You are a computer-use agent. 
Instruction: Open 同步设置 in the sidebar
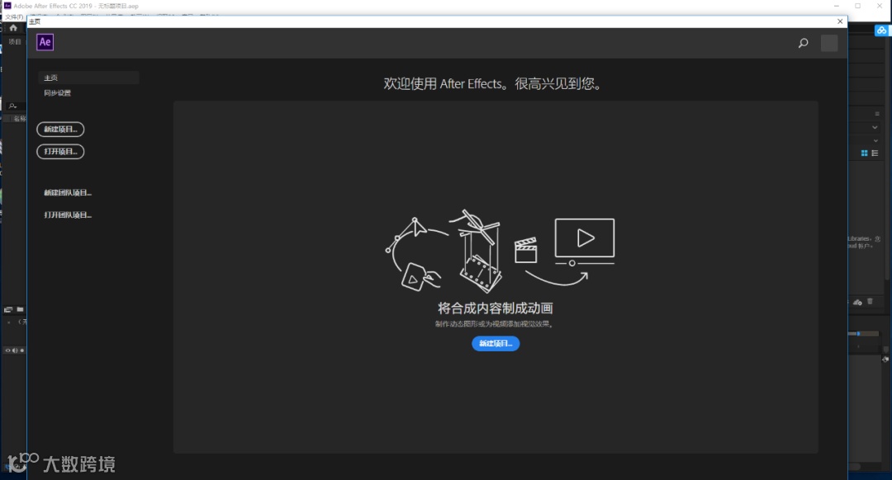pos(58,92)
